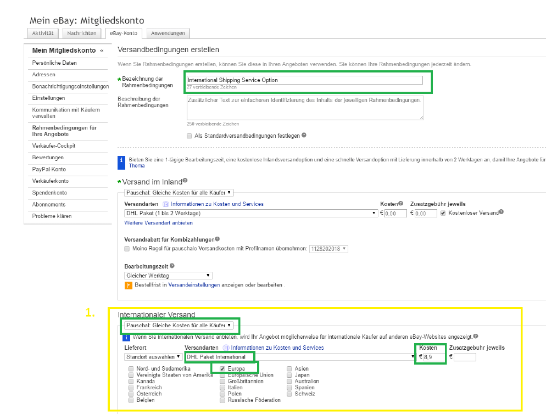Click the help icon after Versandrabatt für Kombizahlungen

pos(219,238)
